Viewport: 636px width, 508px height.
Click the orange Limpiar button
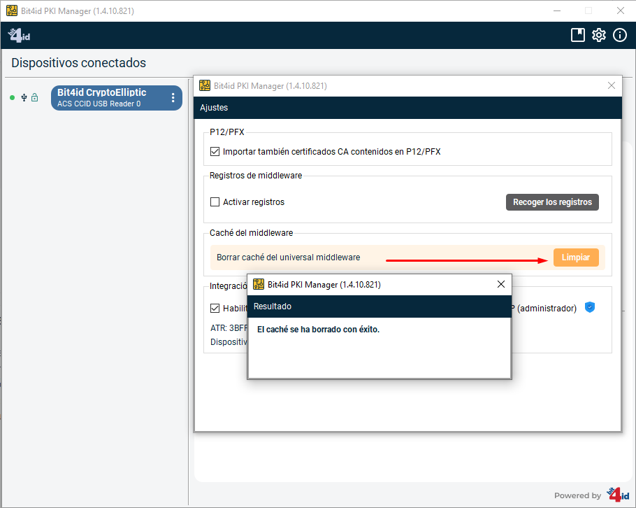pos(576,257)
